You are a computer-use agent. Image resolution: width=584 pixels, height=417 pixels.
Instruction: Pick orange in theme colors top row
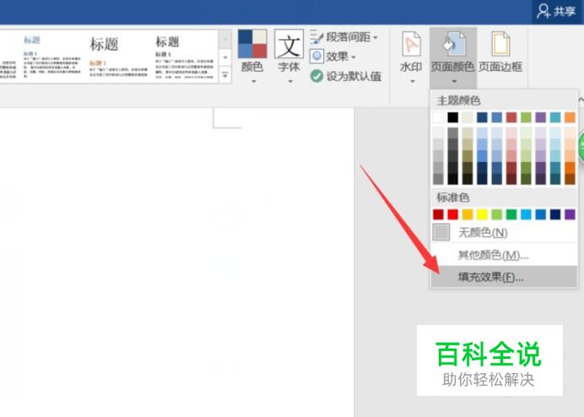[x=570, y=118]
